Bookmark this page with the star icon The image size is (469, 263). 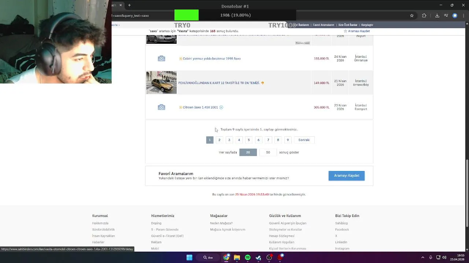click(412, 16)
